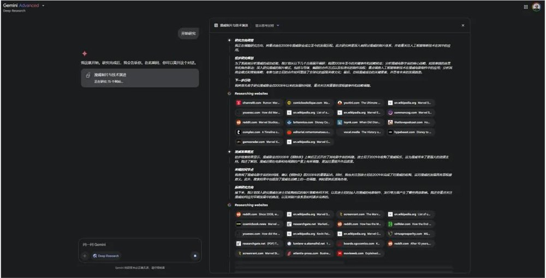The width and height of the screenshot is (546, 278).
Task: Open the researchgate.net (PDF) chip
Action: tap(258, 244)
